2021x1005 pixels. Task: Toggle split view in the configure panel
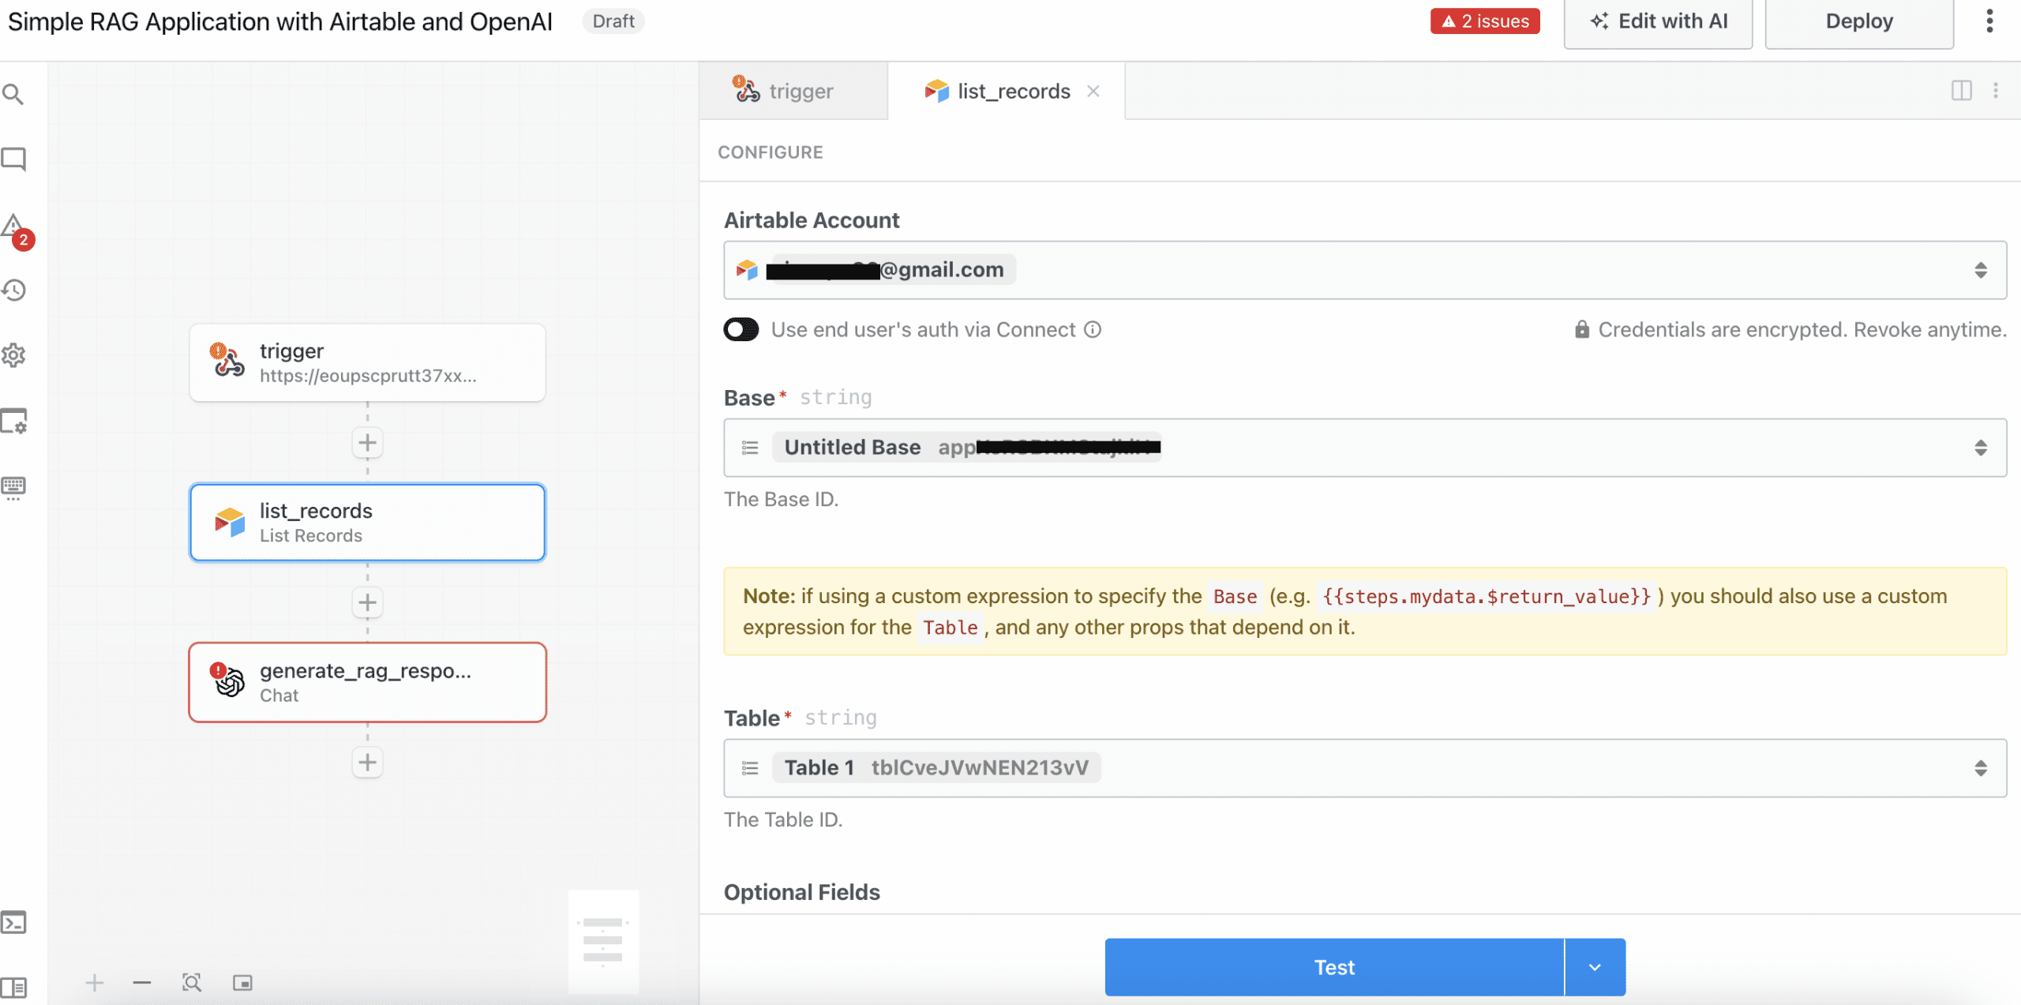pyautogui.click(x=1961, y=90)
